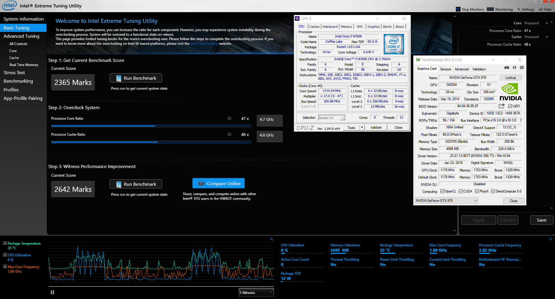The image size is (555, 299).
Task: Open the 5 Minutes time range dropdown
Action: [x=256, y=292]
